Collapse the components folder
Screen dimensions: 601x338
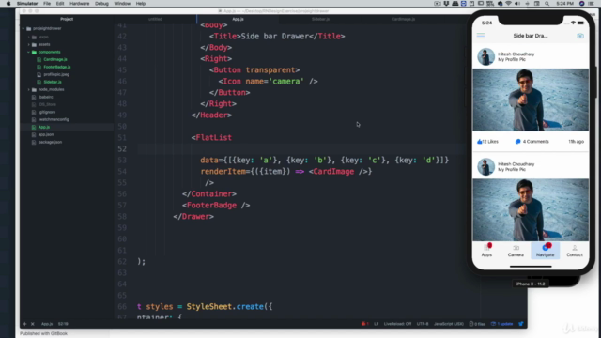tap(29, 52)
